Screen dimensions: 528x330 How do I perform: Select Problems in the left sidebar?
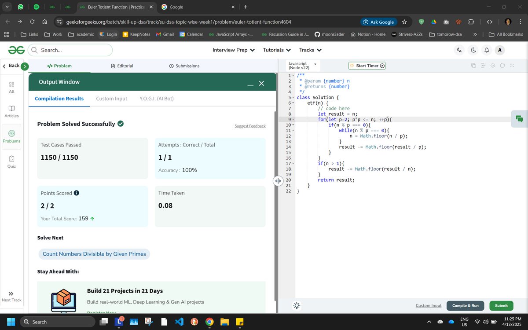point(11,137)
